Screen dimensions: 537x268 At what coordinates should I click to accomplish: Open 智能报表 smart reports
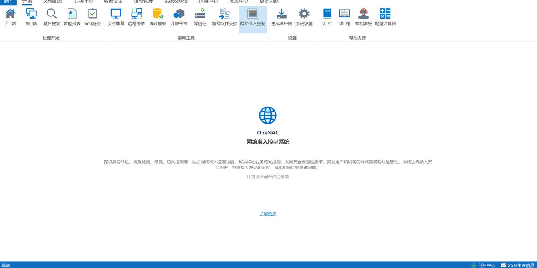[72, 17]
